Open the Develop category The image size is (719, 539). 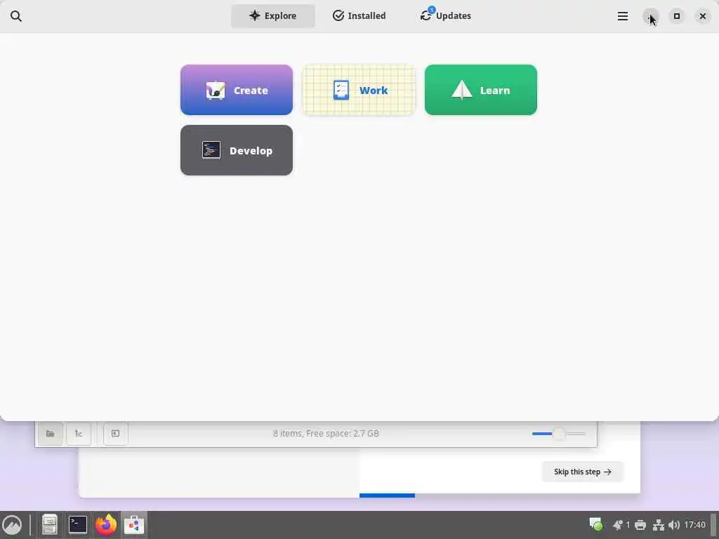pos(237,150)
